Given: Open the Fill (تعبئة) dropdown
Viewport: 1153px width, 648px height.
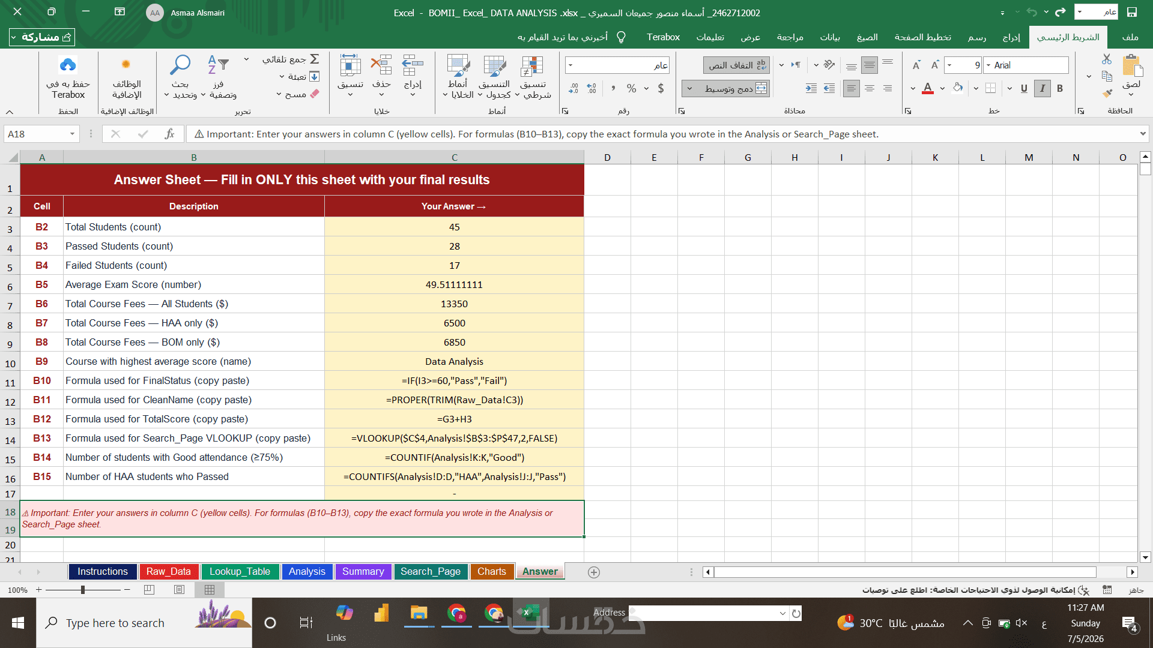Looking at the screenshot, I should 298,77.
